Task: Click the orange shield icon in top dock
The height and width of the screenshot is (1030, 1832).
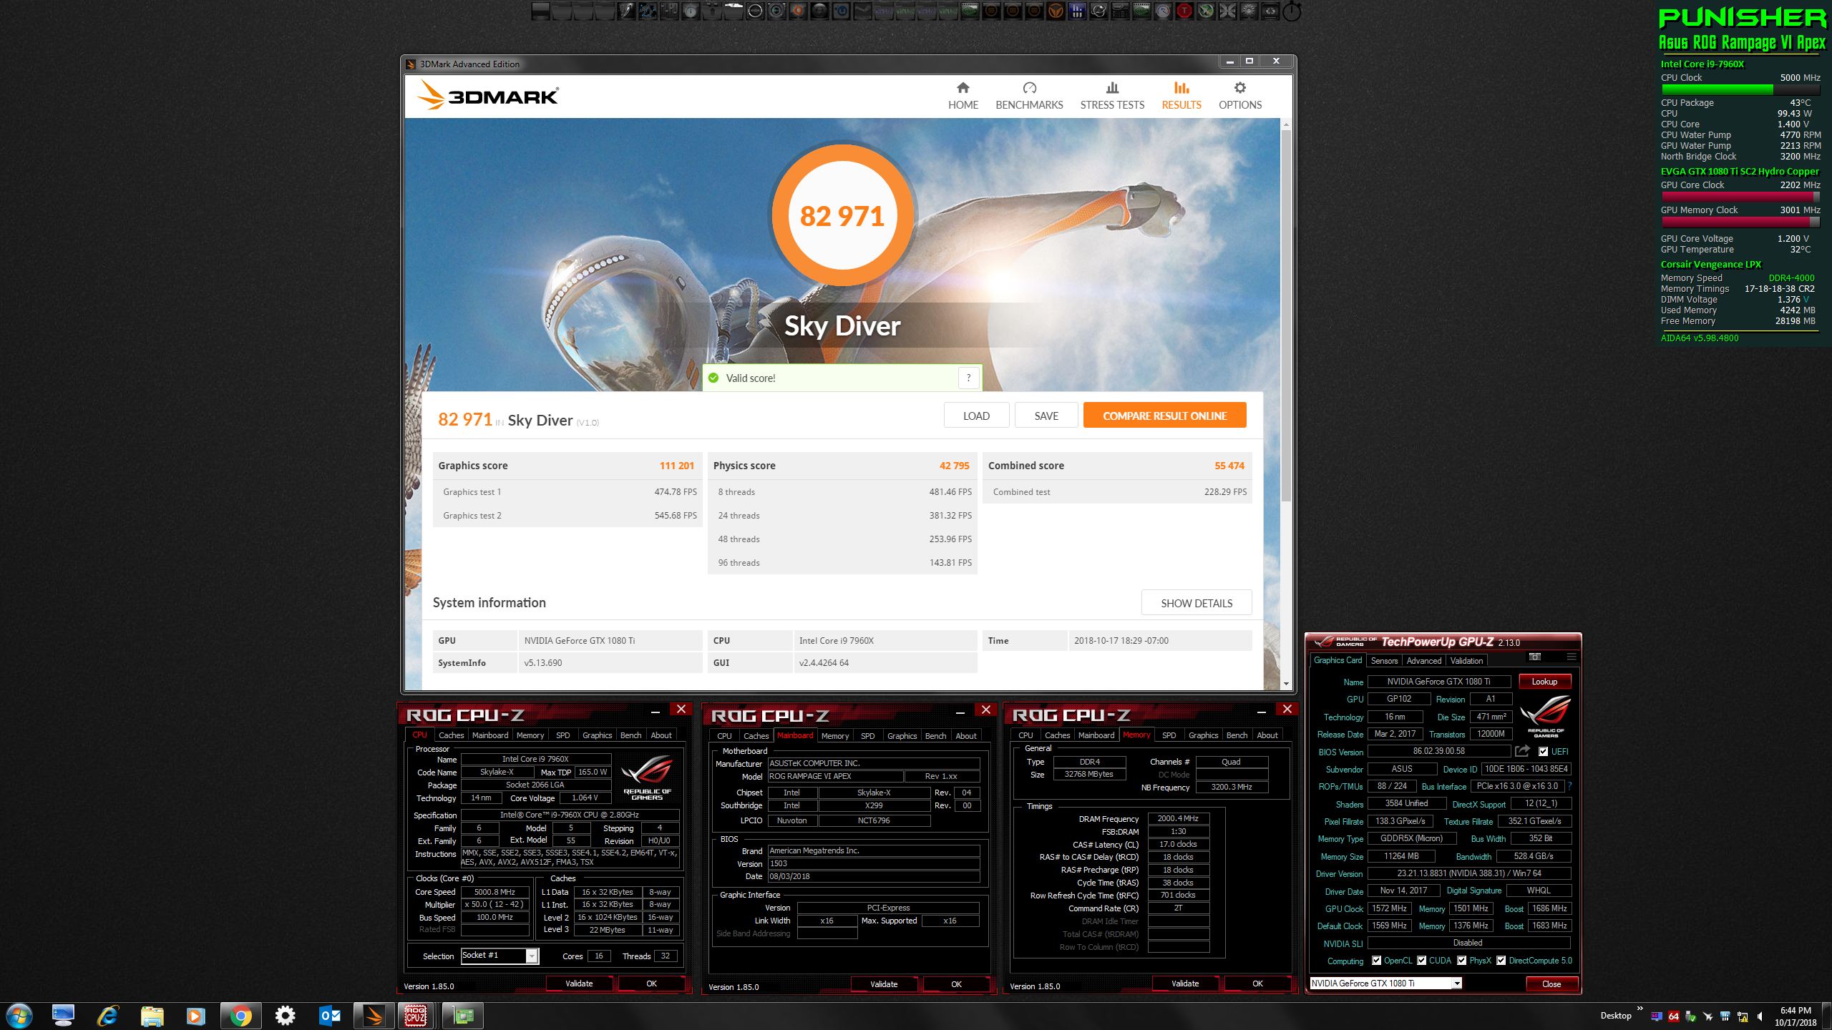Action: coord(1056,11)
